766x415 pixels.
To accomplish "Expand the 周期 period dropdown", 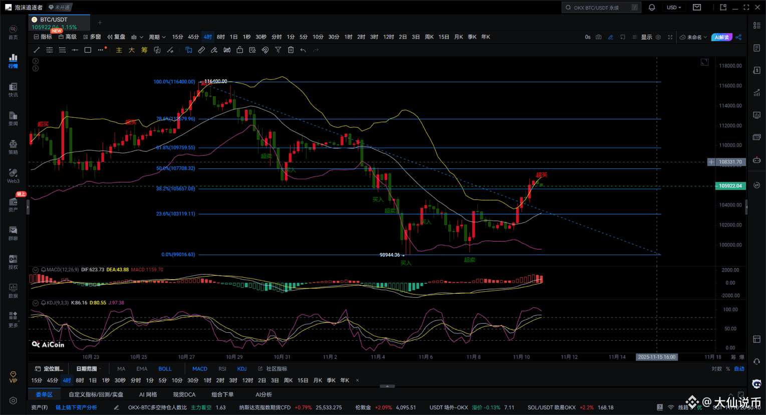I will pyautogui.click(x=157, y=37).
